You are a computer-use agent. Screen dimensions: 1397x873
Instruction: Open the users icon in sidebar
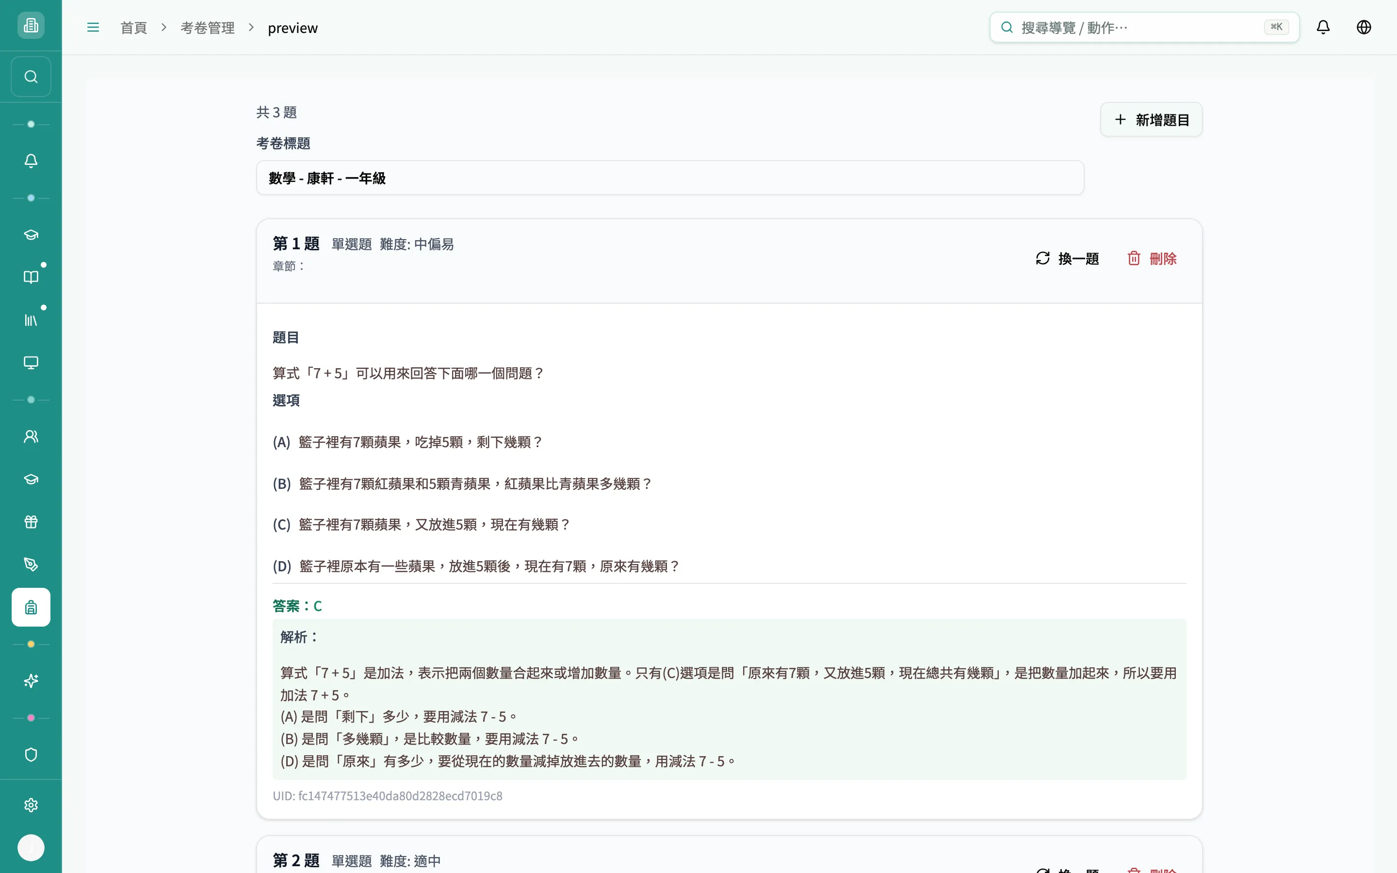(x=31, y=436)
